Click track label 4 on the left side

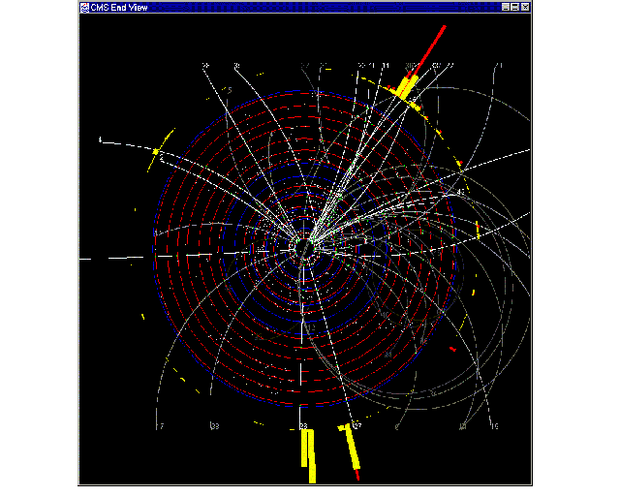click(x=100, y=141)
